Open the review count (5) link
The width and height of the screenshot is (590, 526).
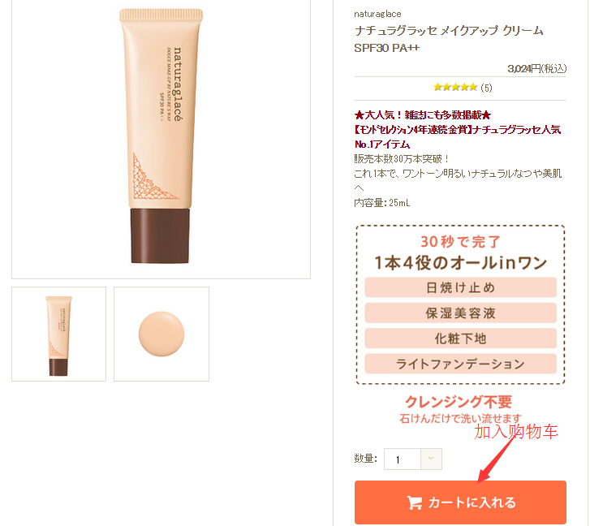point(486,88)
